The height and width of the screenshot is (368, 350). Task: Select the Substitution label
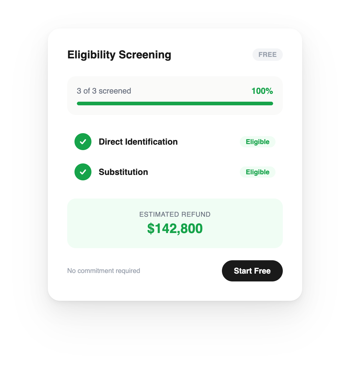pyautogui.click(x=123, y=172)
